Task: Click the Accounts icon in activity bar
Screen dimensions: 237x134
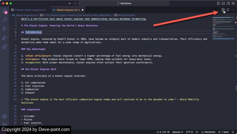Action: click(4, 117)
